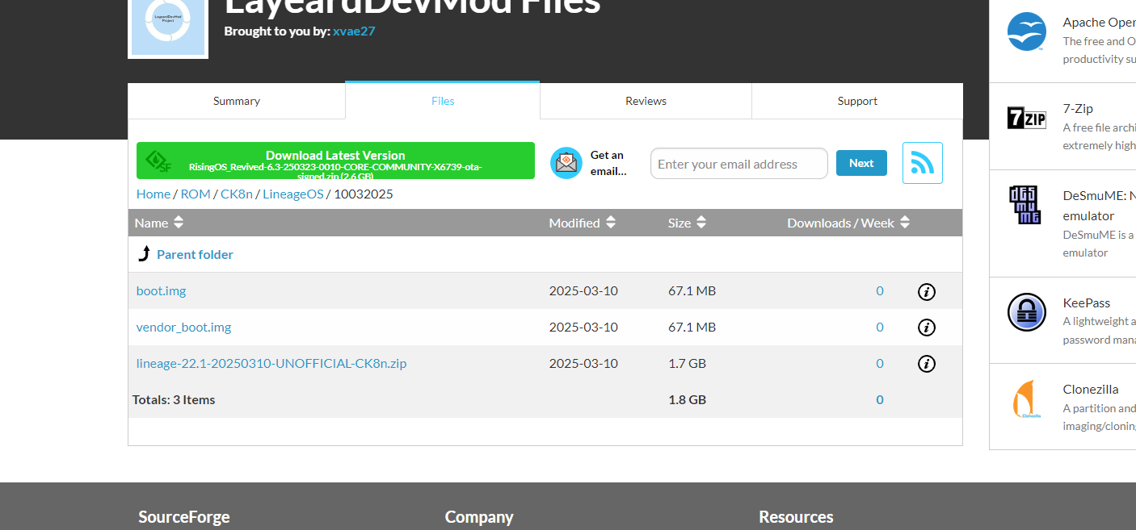The height and width of the screenshot is (530, 1136).
Task: Click the Clonezilla logo icon
Action: (x=1027, y=399)
